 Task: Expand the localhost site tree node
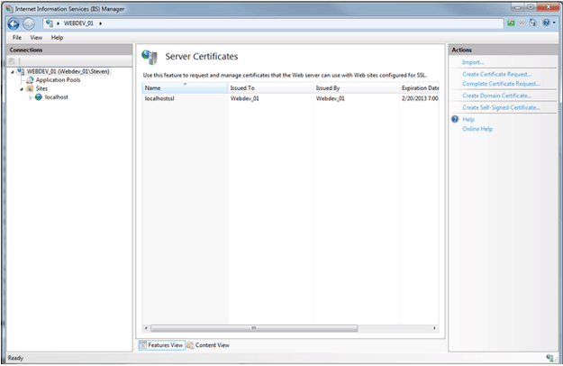click(x=30, y=97)
